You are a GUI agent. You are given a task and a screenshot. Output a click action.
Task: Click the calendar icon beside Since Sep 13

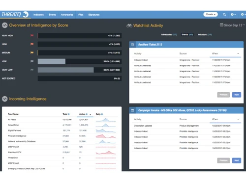coord(221,25)
